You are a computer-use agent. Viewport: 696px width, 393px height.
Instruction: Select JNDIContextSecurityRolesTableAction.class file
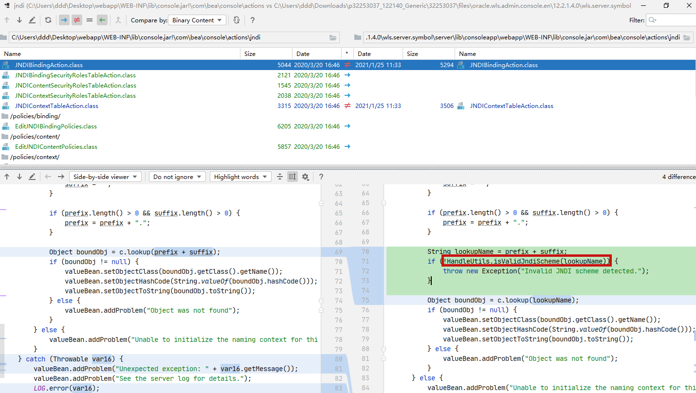(x=75, y=95)
